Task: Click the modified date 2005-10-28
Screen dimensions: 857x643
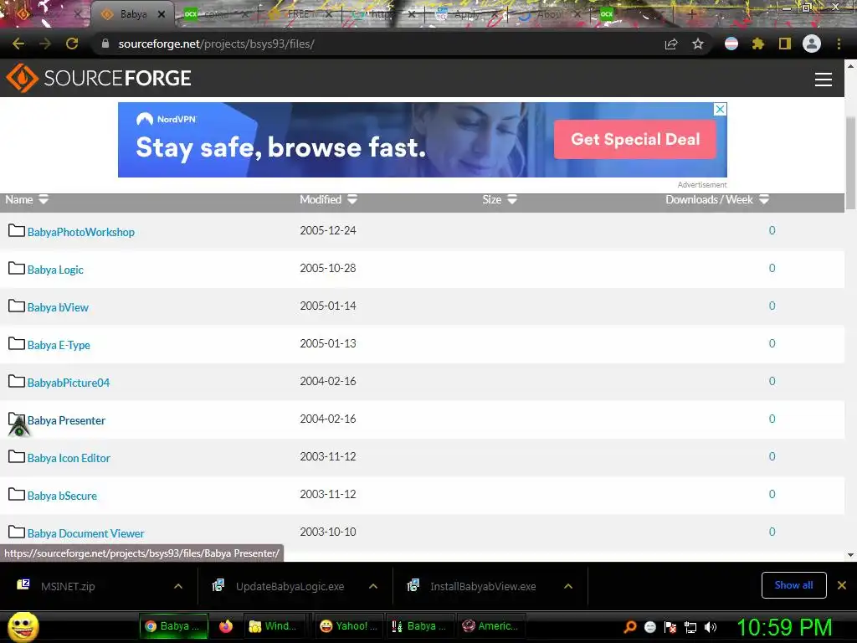Action: [328, 268]
